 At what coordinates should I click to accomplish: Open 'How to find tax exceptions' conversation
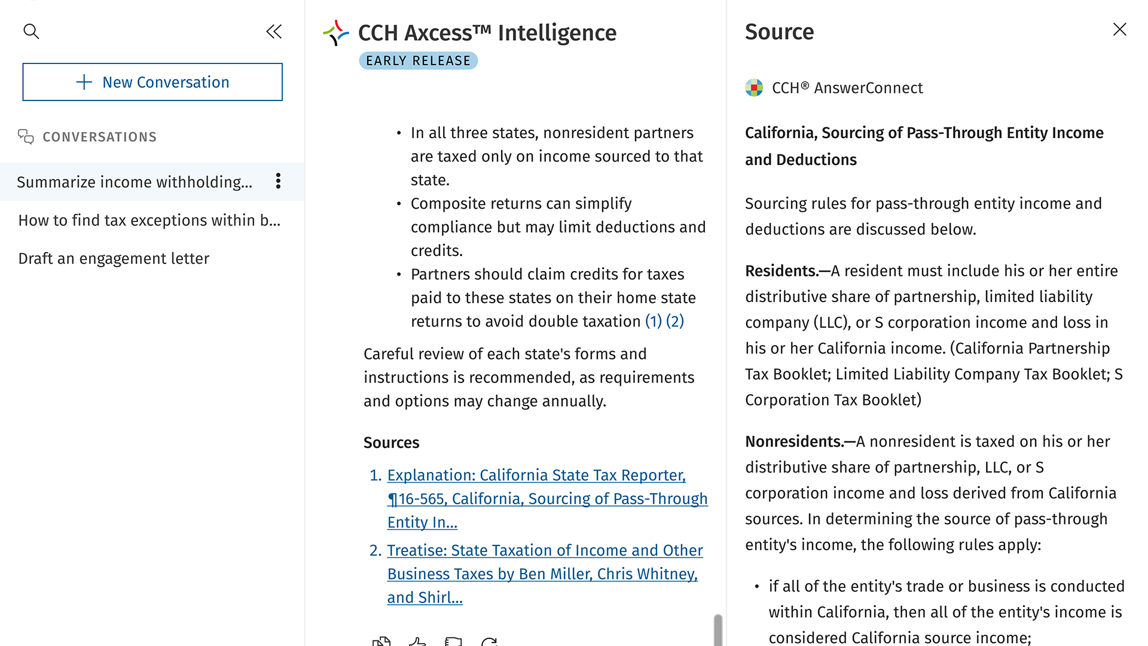coord(149,220)
